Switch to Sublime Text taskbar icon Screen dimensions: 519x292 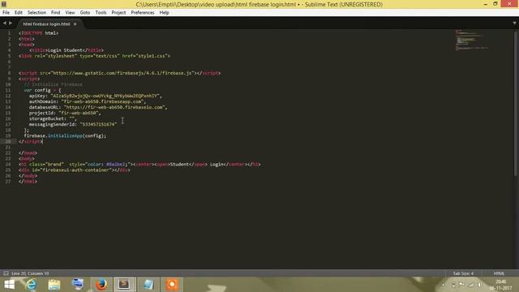coord(125,285)
